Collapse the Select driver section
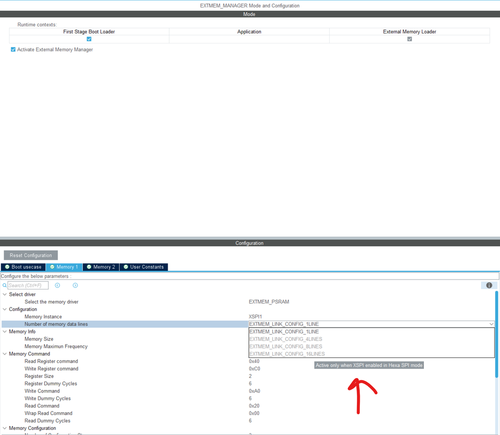 pos(5,294)
